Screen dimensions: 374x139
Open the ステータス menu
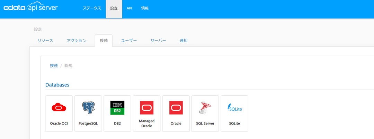click(x=92, y=8)
